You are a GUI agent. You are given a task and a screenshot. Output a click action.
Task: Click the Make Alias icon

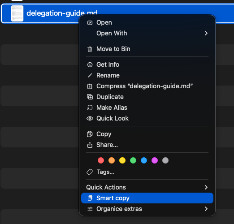tap(90, 108)
